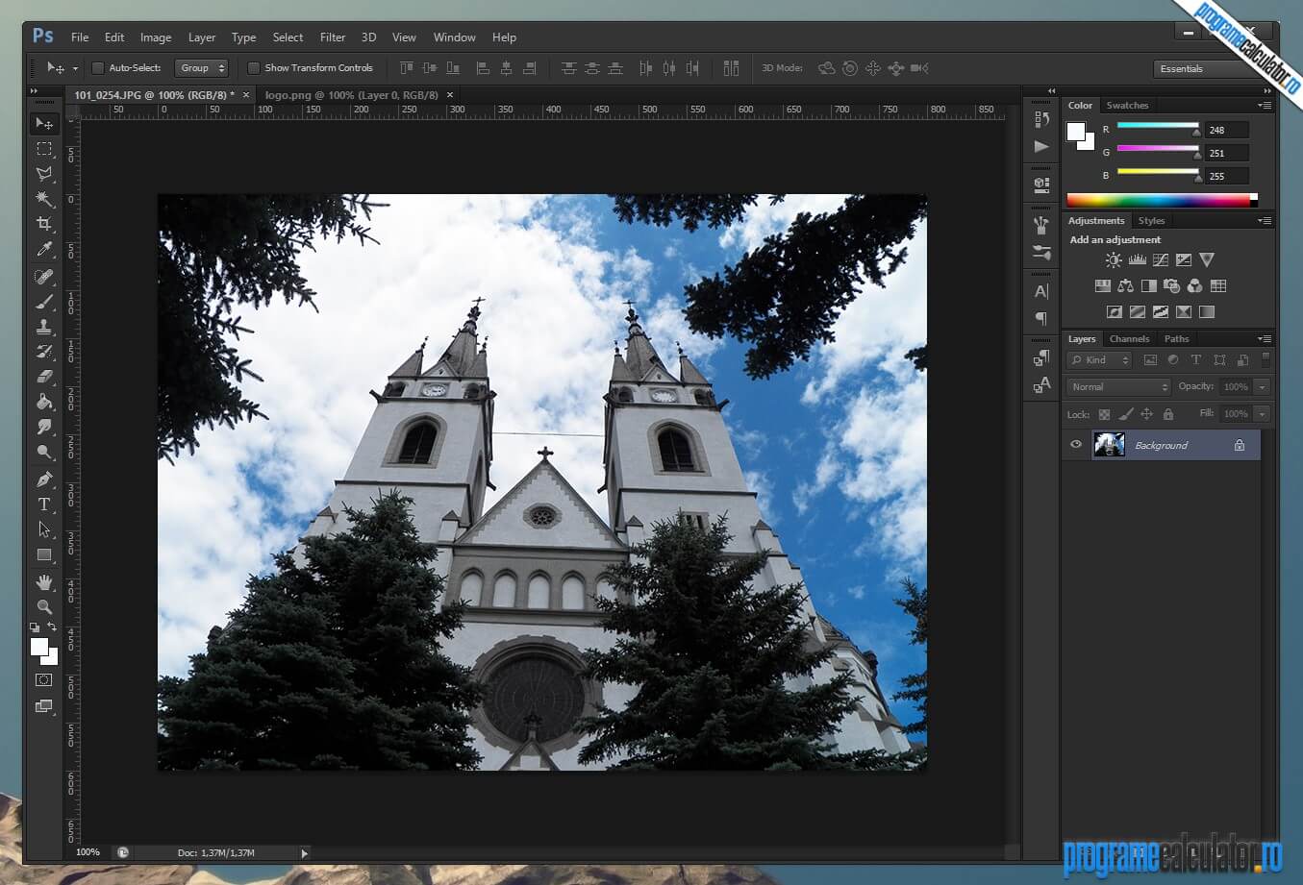Select the Crop tool
Image resolution: width=1303 pixels, height=885 pixels.
(44, 224)
